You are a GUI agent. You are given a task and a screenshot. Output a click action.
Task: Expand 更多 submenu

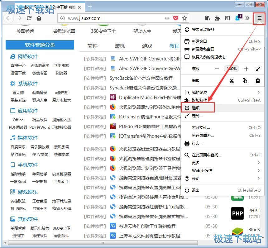tap(222, 163)
